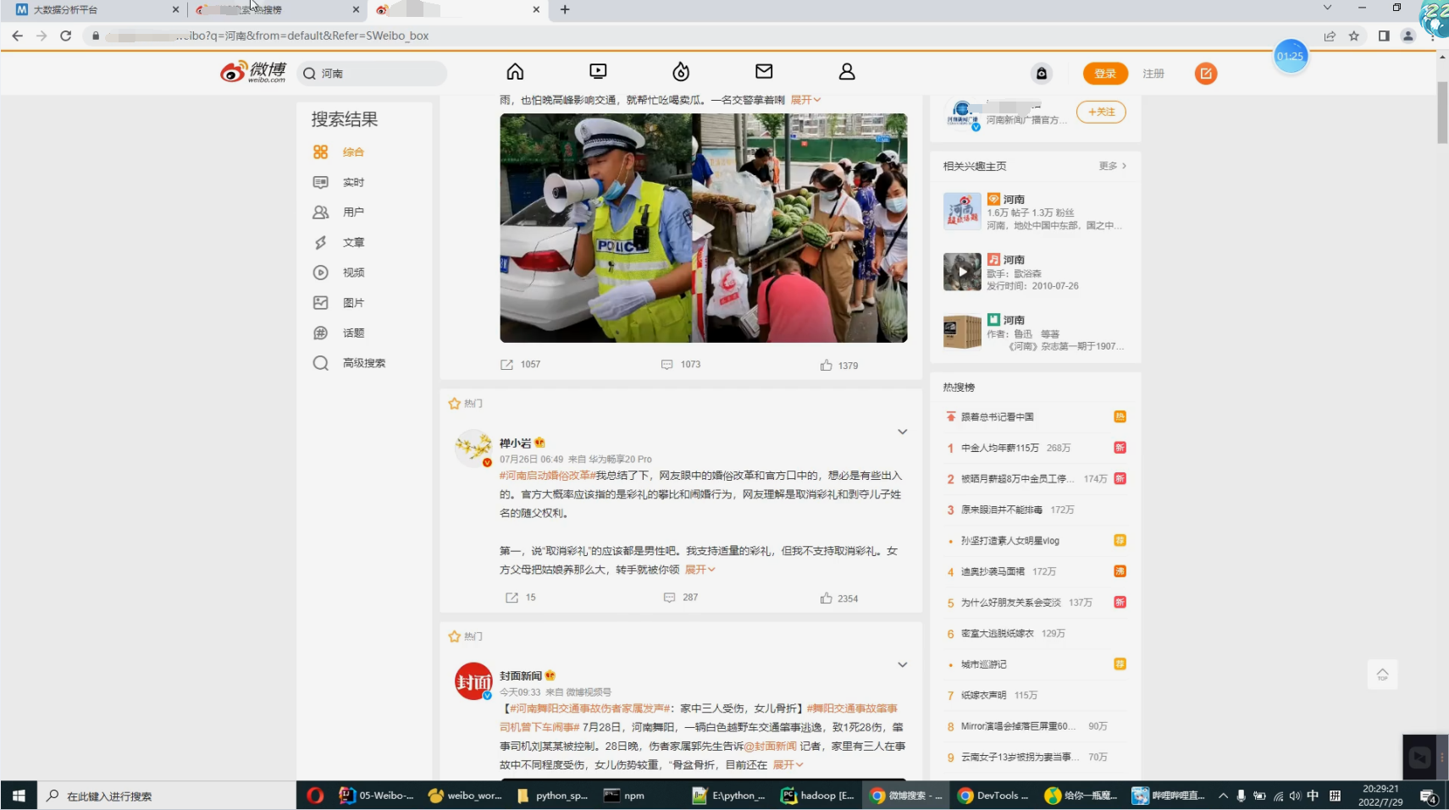
Task: Expand 禅小岩 post text via 展开
Action: [x=700, y=570]
